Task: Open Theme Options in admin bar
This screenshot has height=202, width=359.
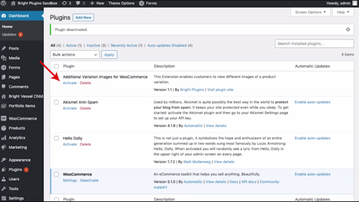Action: tap(121, 3)
